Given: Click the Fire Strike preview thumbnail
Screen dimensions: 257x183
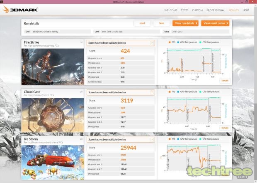Looking at the screenshot, I should (53, 67).
